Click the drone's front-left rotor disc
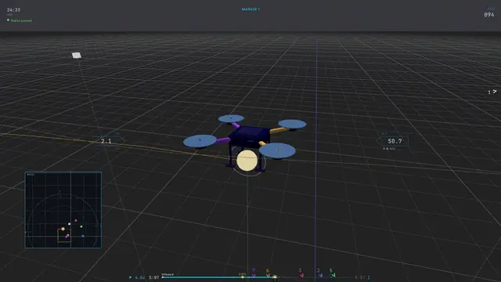Image resolution: width=501 pixels, height=282 pixels. [200, 141]
